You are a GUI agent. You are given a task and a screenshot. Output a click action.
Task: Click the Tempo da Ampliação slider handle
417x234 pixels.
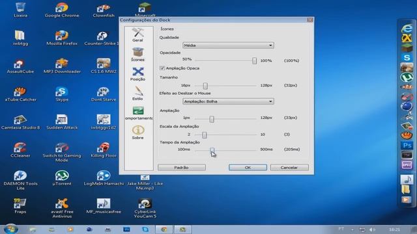212,150
